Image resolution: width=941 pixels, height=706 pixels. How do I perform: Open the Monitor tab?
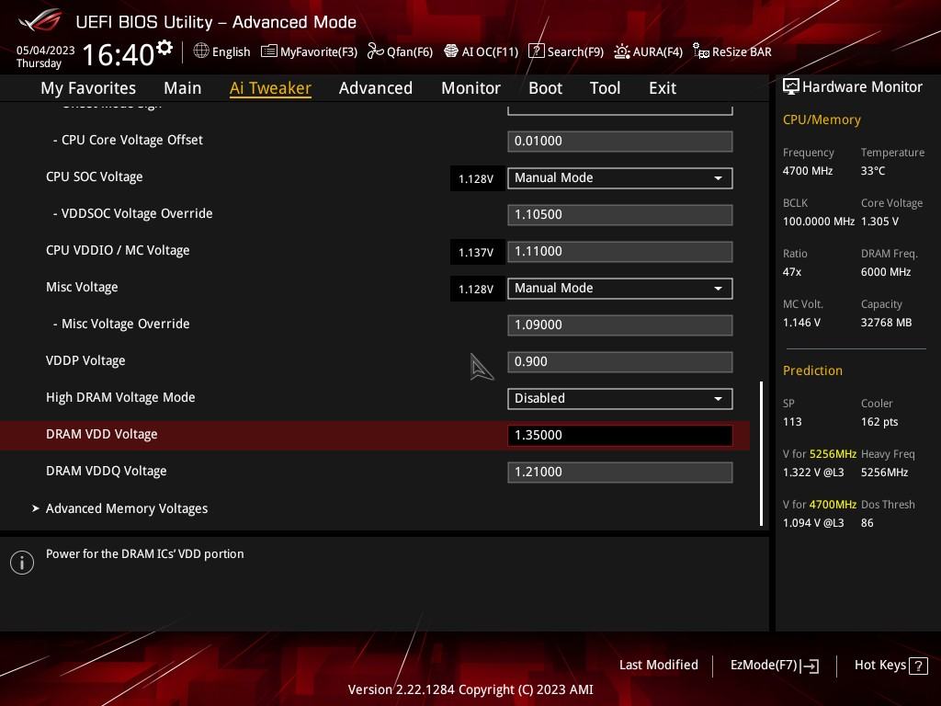click(x=470, y=88)
